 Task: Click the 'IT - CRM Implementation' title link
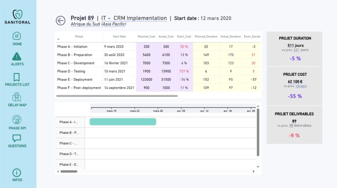coord(134,18)
